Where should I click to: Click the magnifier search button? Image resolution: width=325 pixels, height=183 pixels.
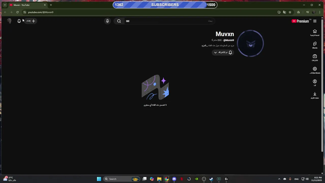(119, 21)
